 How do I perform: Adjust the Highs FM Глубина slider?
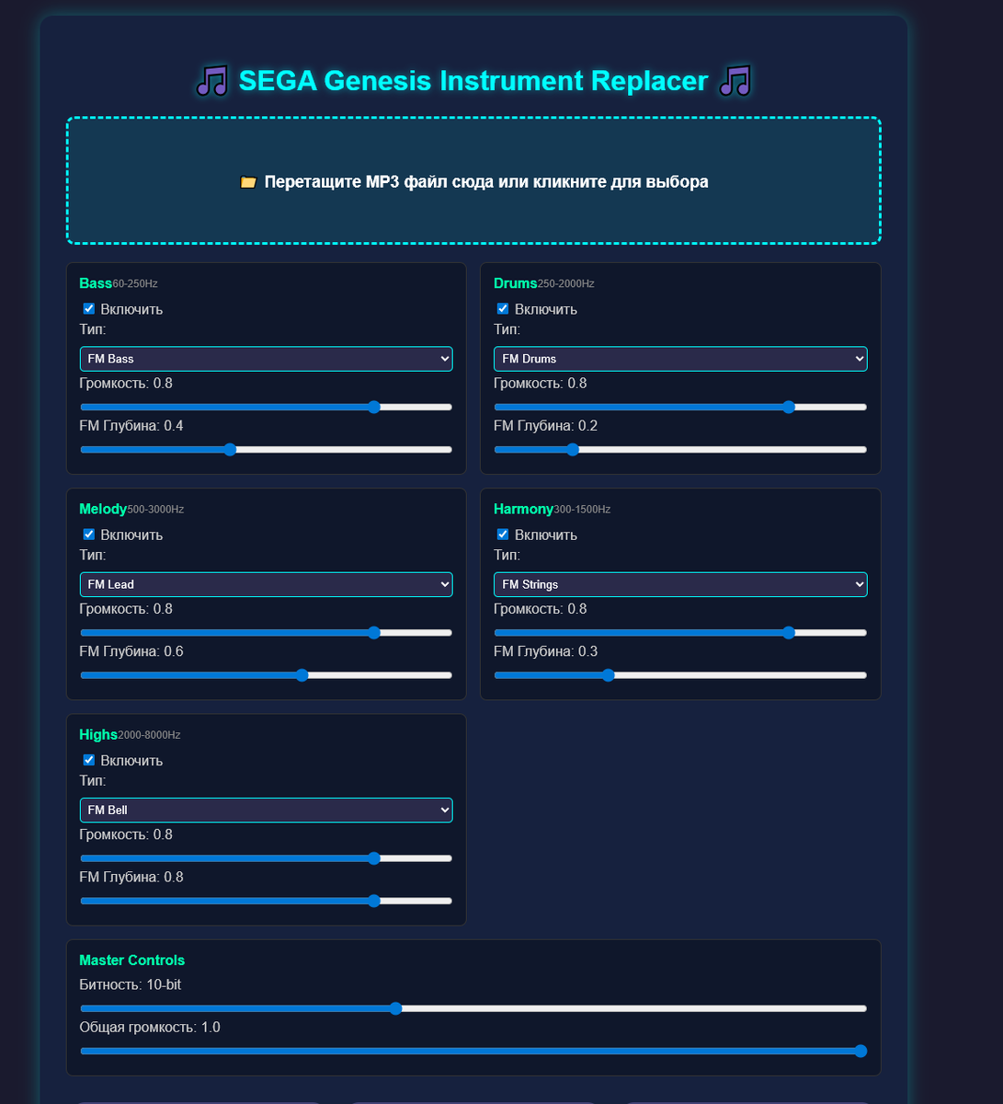coord(267,900)
